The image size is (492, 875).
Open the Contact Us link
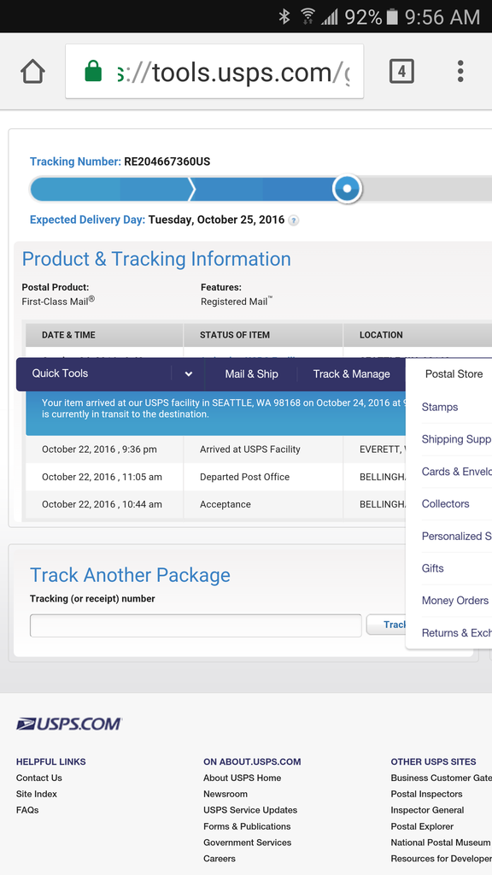tap(39, 778)
